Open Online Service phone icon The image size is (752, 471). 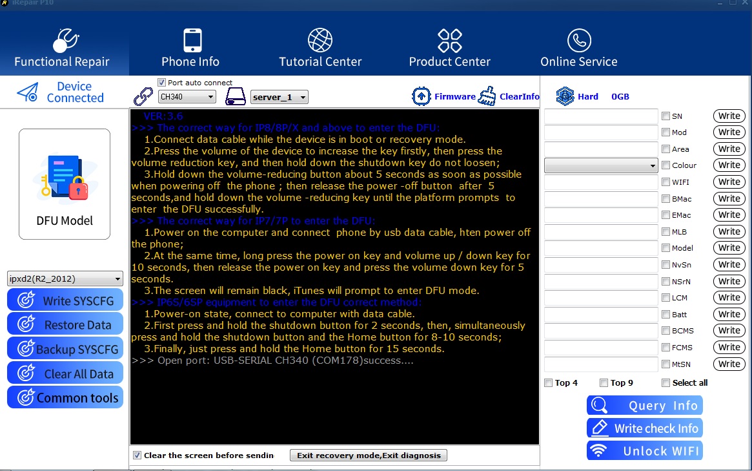579,41
